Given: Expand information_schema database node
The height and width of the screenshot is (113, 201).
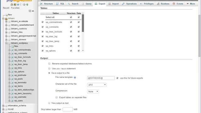Looking at the screenshot, I should (3, 106).
